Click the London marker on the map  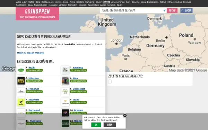116,44
